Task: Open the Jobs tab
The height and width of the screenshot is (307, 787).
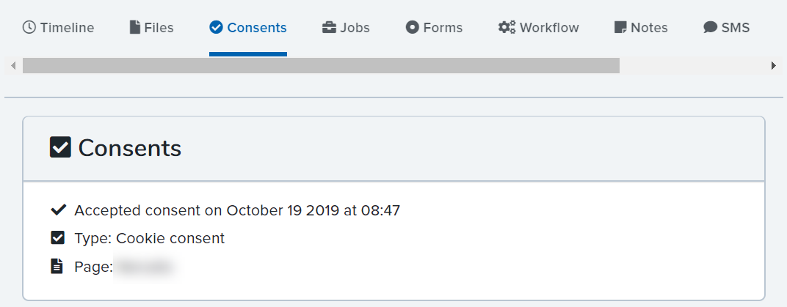Action: tap(346, 28)
